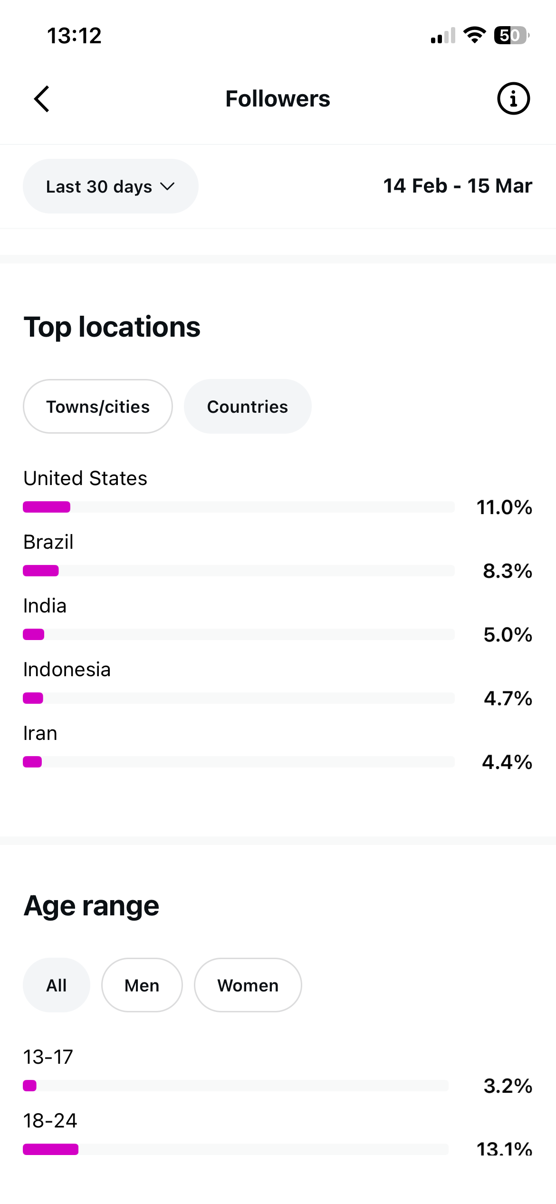Image resolution: width=556 pixels, height=1204 pixels.
Task: Show age range for Men
Action: tap(142, 985)
